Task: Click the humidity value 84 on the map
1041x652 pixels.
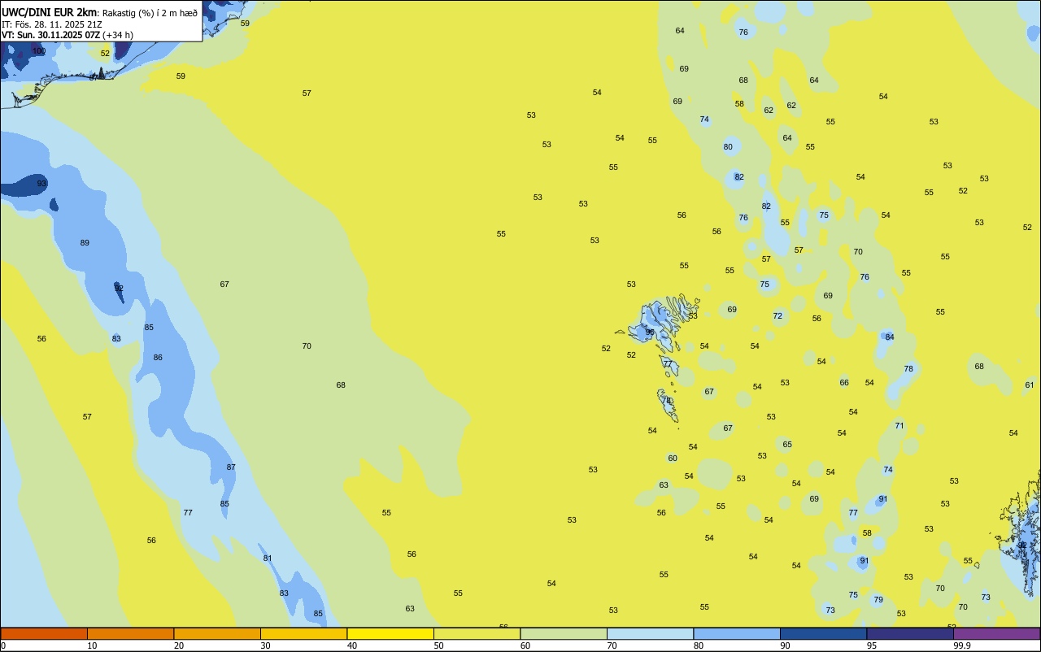Action: pos(890,337)
